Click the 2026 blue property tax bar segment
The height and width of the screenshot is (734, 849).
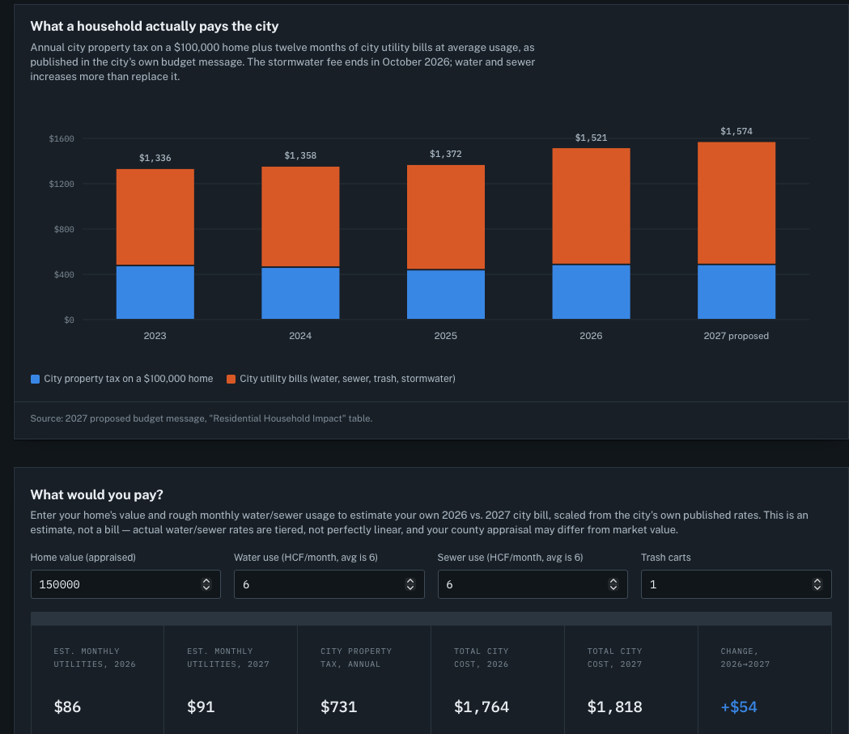point(592,292)
